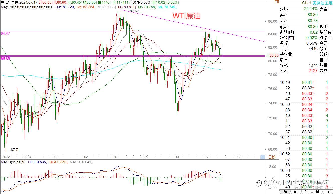333x194 pixels.
Task: Click the 涨幅[结] value -0.02%
Action: pyautogui.click(x=311, y=38)
